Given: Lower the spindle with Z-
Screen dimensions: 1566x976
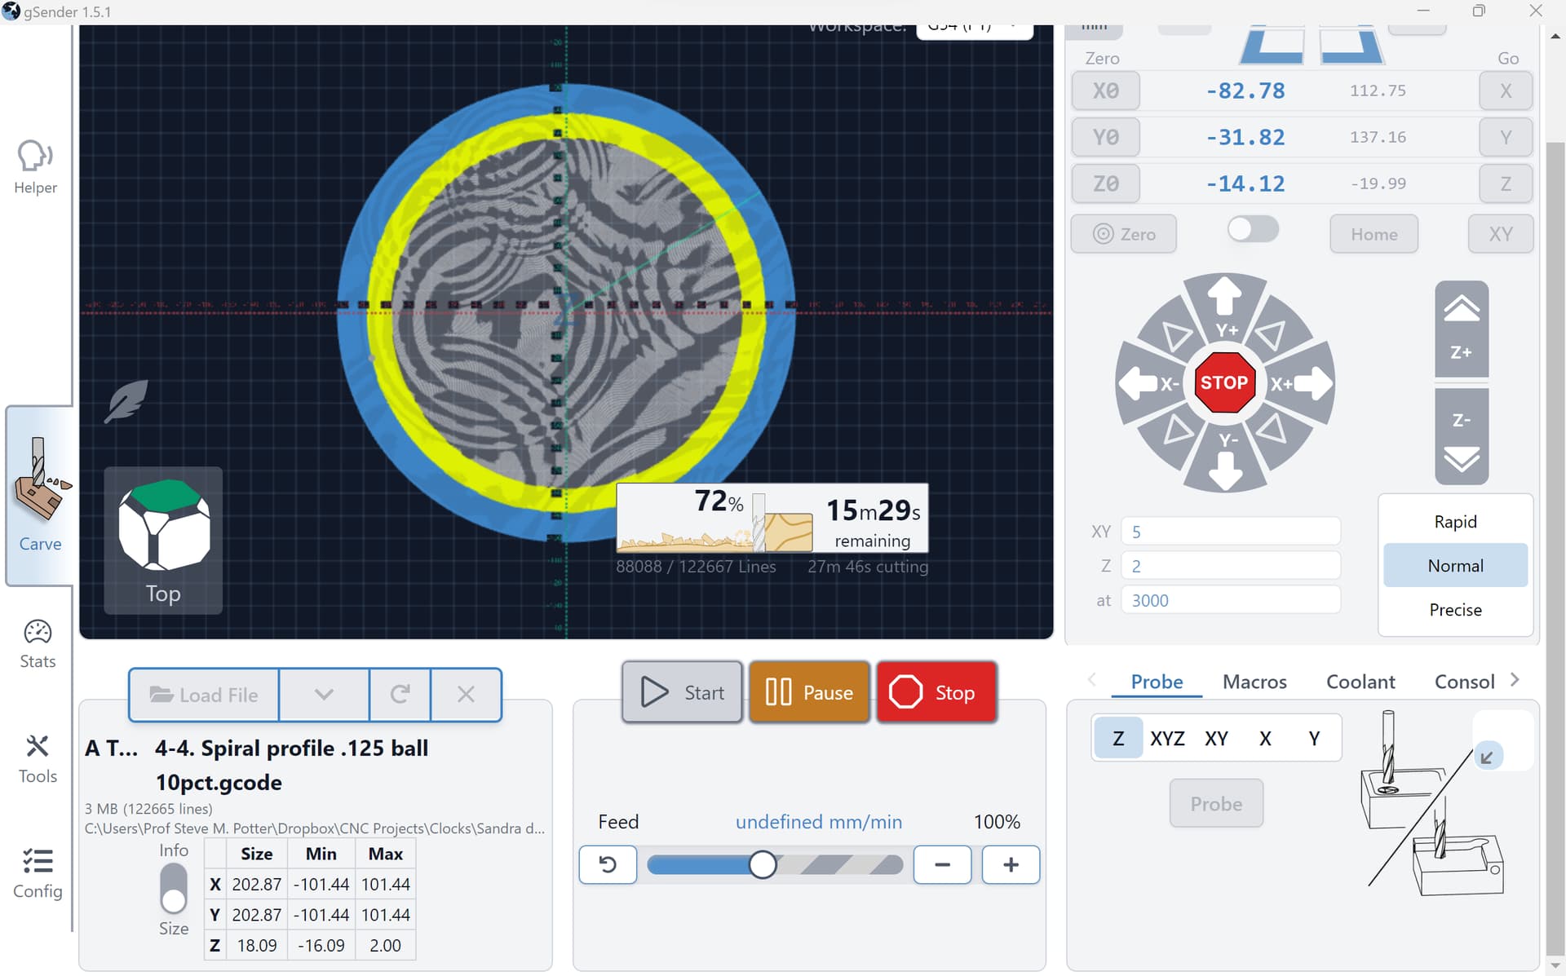Looking at the screenshot, I should click(x=1462, y=436).
